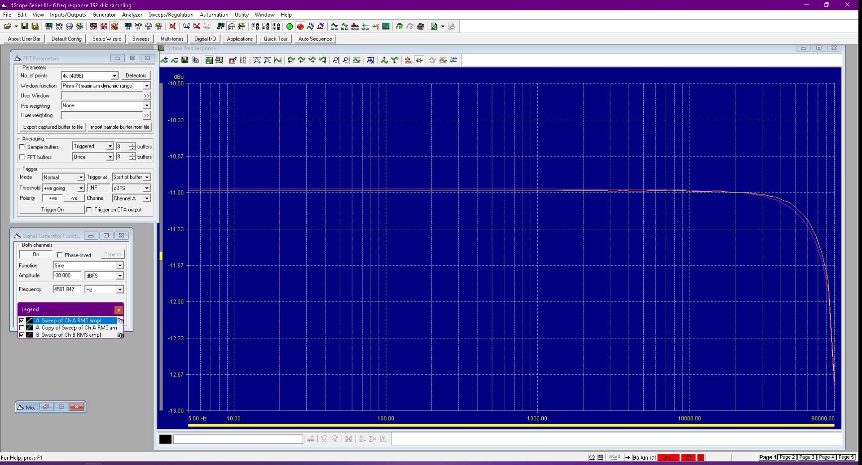Check the Phase-invert checkbox

click(x=59, y=255)
